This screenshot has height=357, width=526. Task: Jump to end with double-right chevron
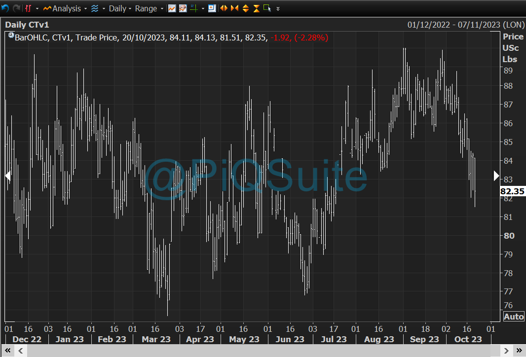519,351
